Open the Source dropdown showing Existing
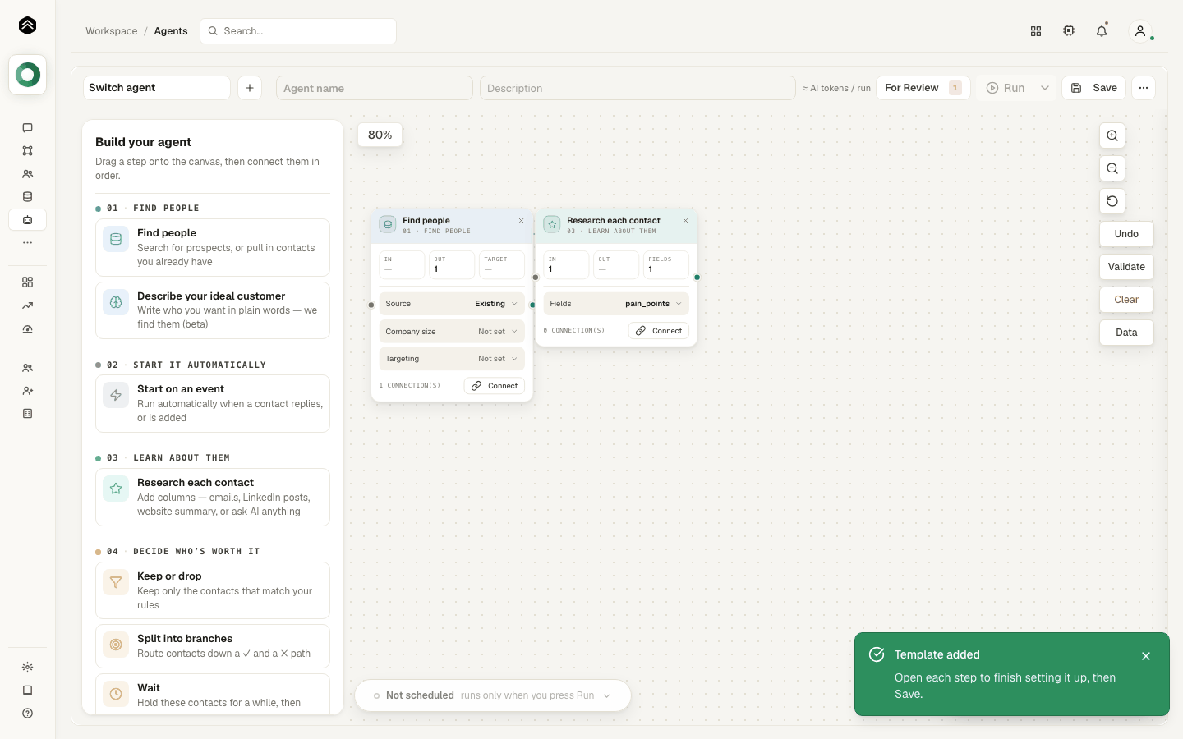1183x739 pixels. point(452,304)
